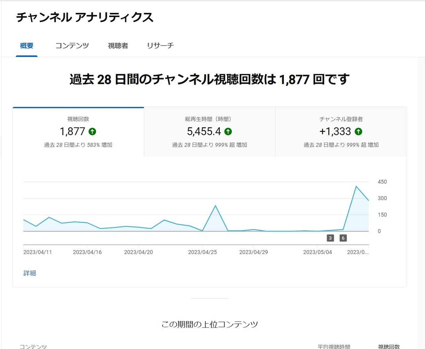Click the green up-arrow icon beside 5,455.4

pos(228,131)
